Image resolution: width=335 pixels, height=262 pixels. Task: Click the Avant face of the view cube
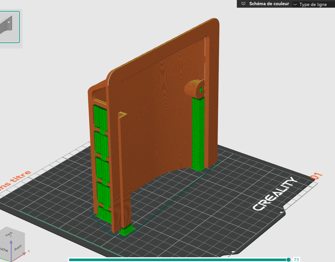[x=18, y=248]
